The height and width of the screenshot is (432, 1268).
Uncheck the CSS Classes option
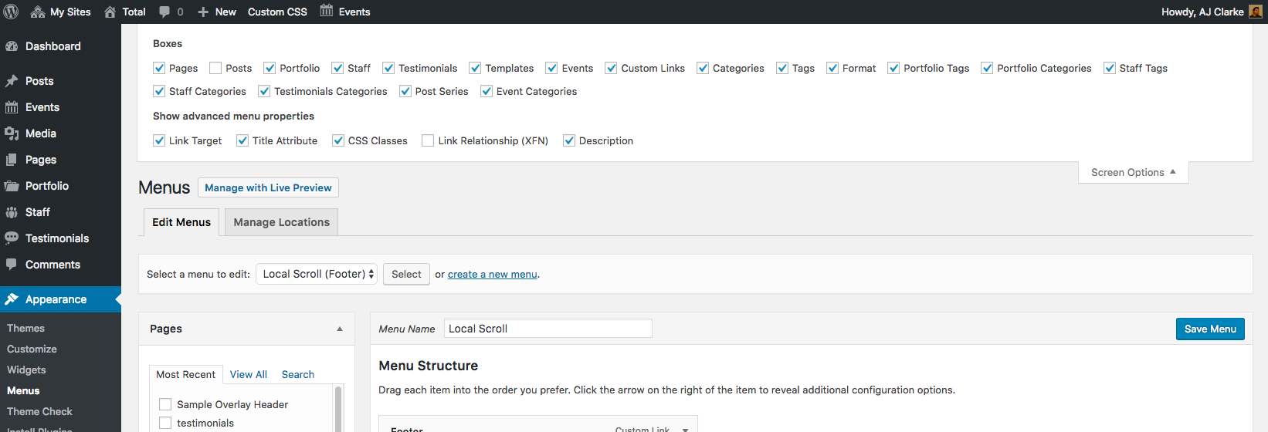point(338,140)
